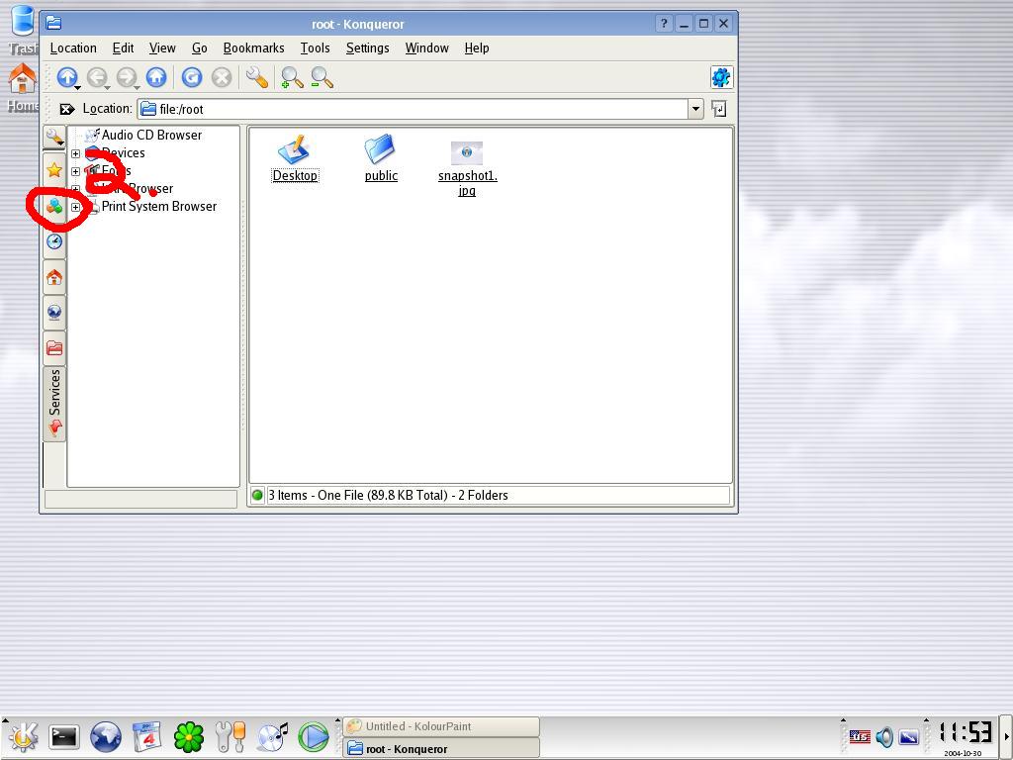
Task: Click the panel hide arrow at far right
Action: pyautogui.click(x=1006, y=736)
